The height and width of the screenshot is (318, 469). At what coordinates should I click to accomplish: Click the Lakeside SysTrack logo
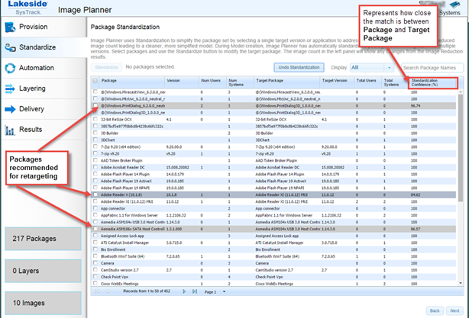[x=27, y=8]
